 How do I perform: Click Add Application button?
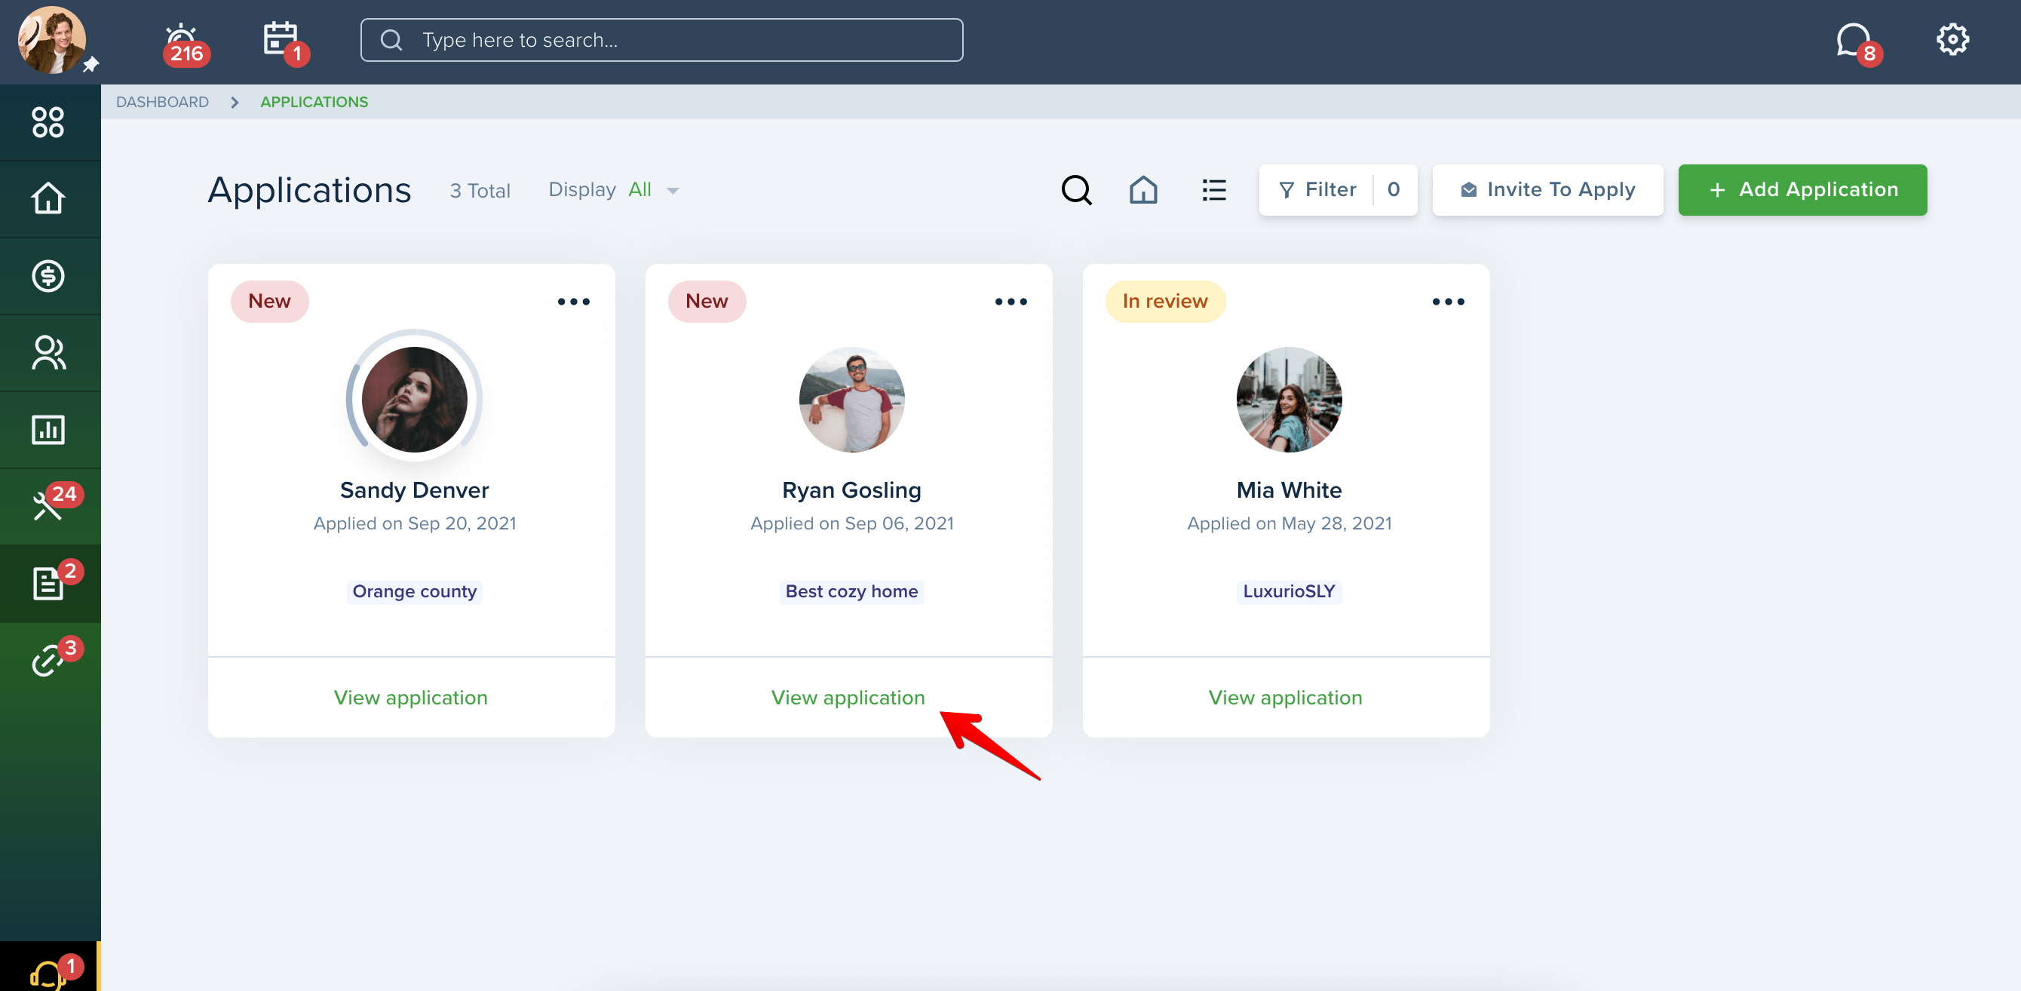coord(1802,190)
